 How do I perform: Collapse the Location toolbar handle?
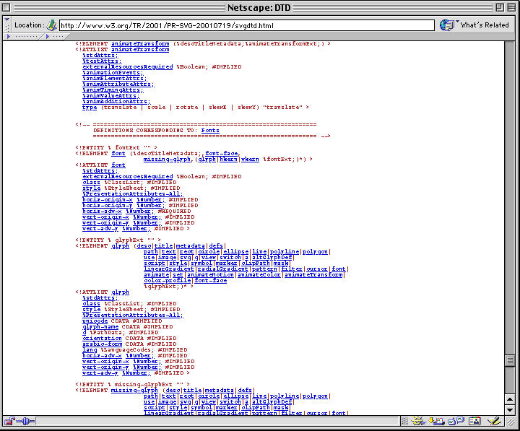click(x=6, y=25)
